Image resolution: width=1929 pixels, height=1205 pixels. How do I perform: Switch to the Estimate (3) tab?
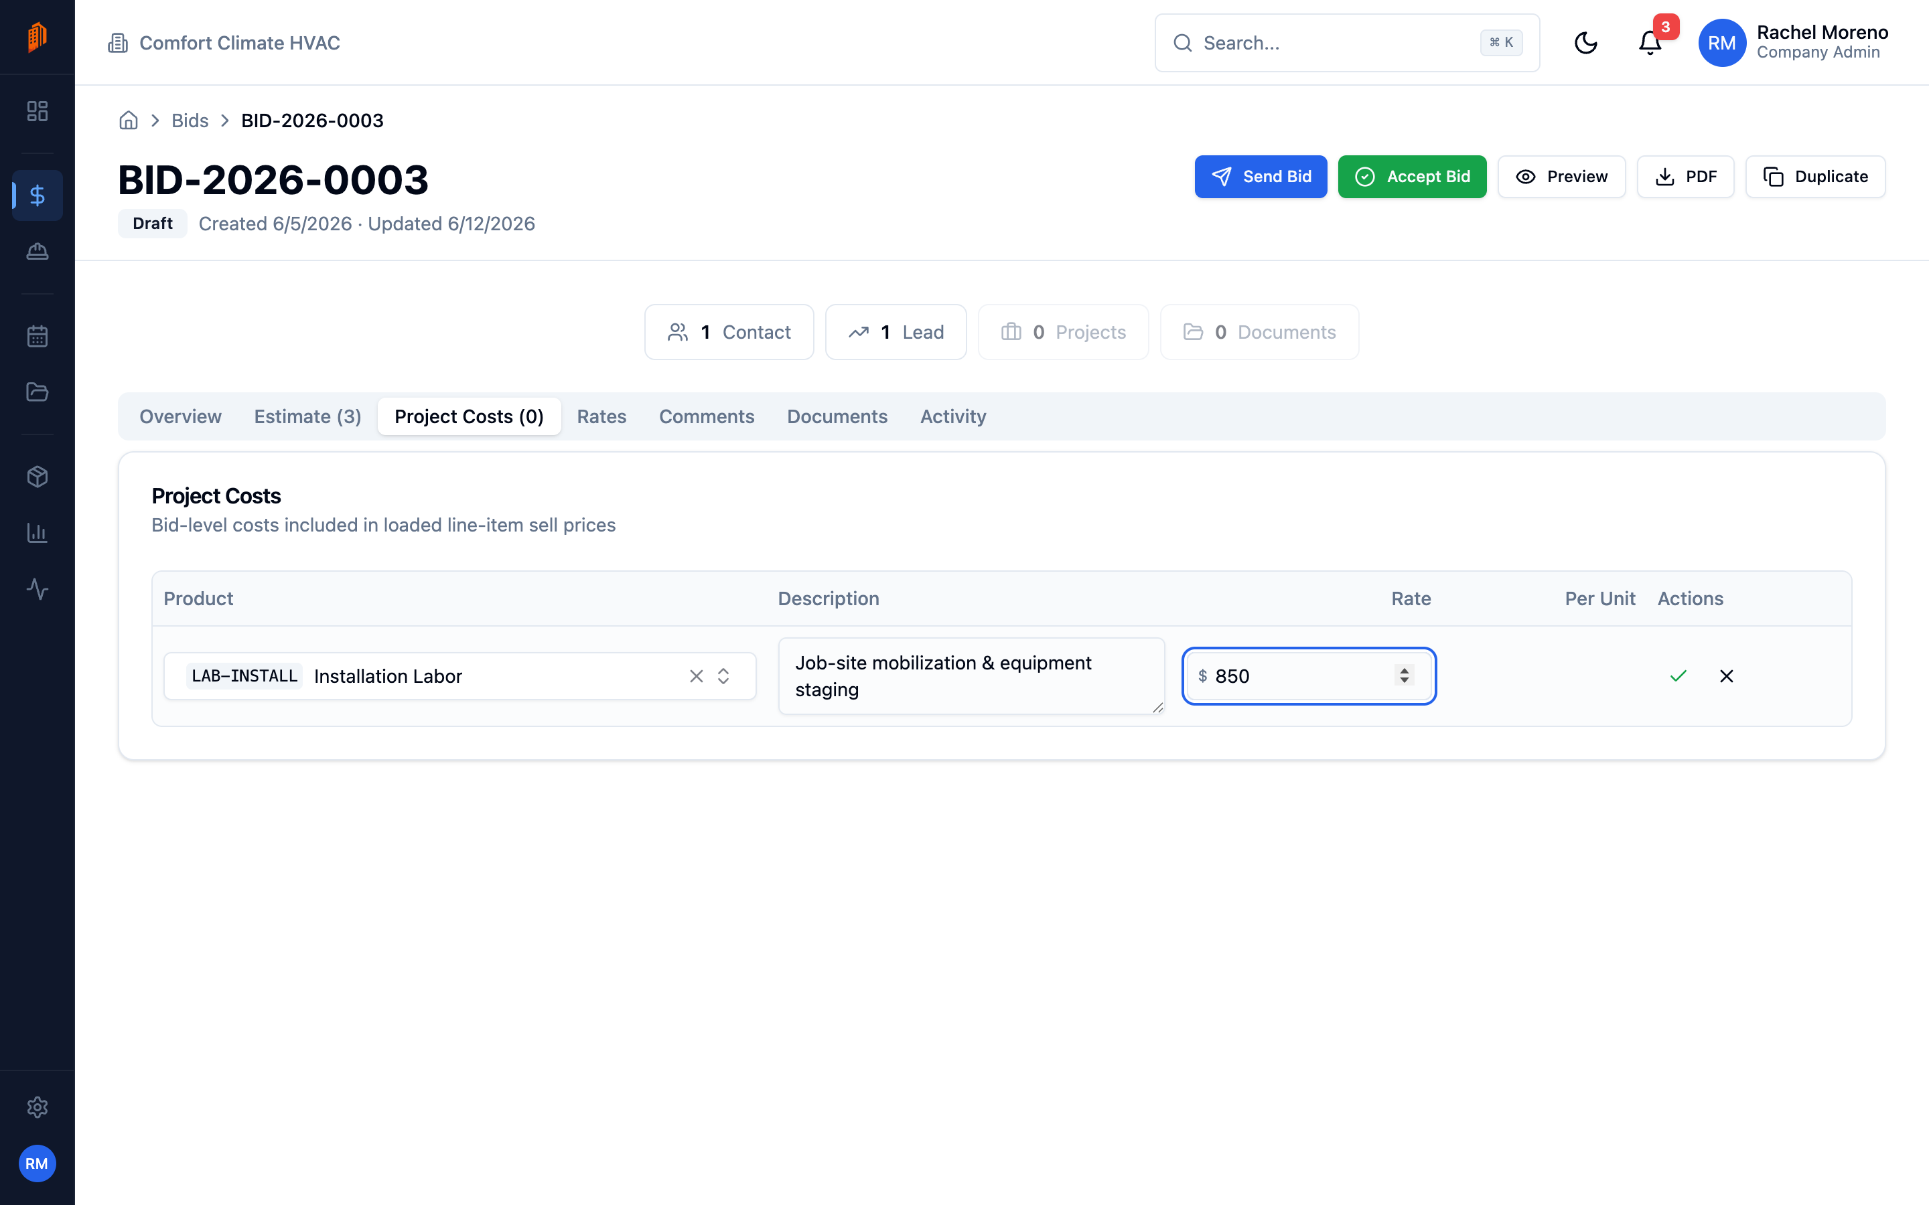pyautogui.click(x=307, y=417)
